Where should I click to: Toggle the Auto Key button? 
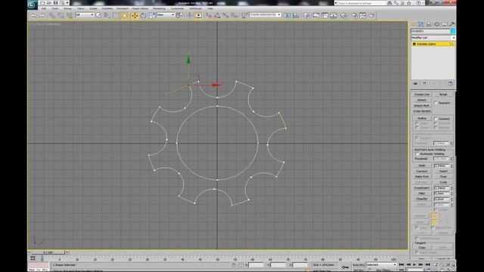click(358, 265)
